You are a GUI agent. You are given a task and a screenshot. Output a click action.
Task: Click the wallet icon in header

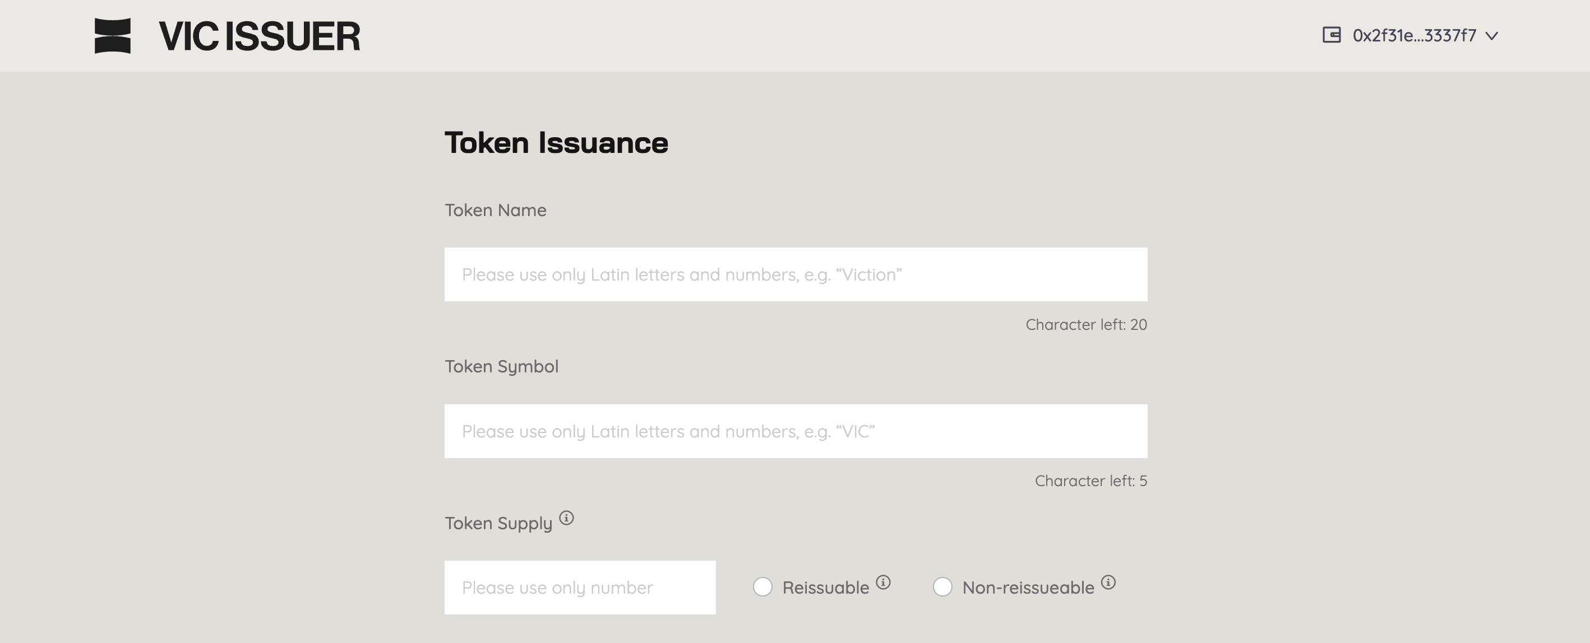click(1332, 35)
